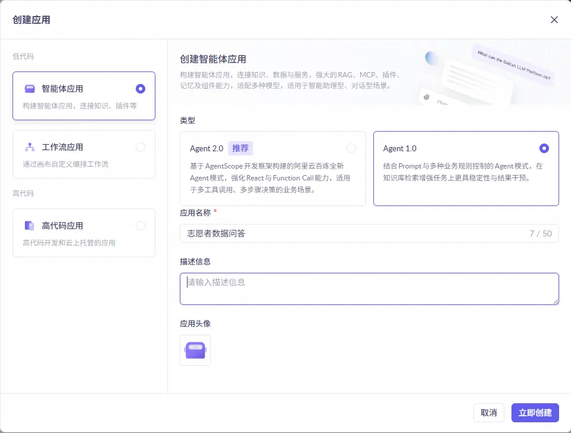Click 立即创建 to create the app
The image size is (571, 433).
tap(535, 413)
